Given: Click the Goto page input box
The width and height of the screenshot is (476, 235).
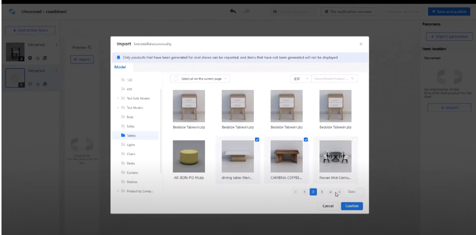Looking at the screenshot, I should click(359, 192).
